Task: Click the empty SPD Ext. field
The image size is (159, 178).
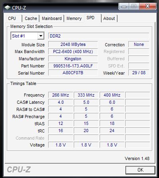Action: (x=139, y=66)
